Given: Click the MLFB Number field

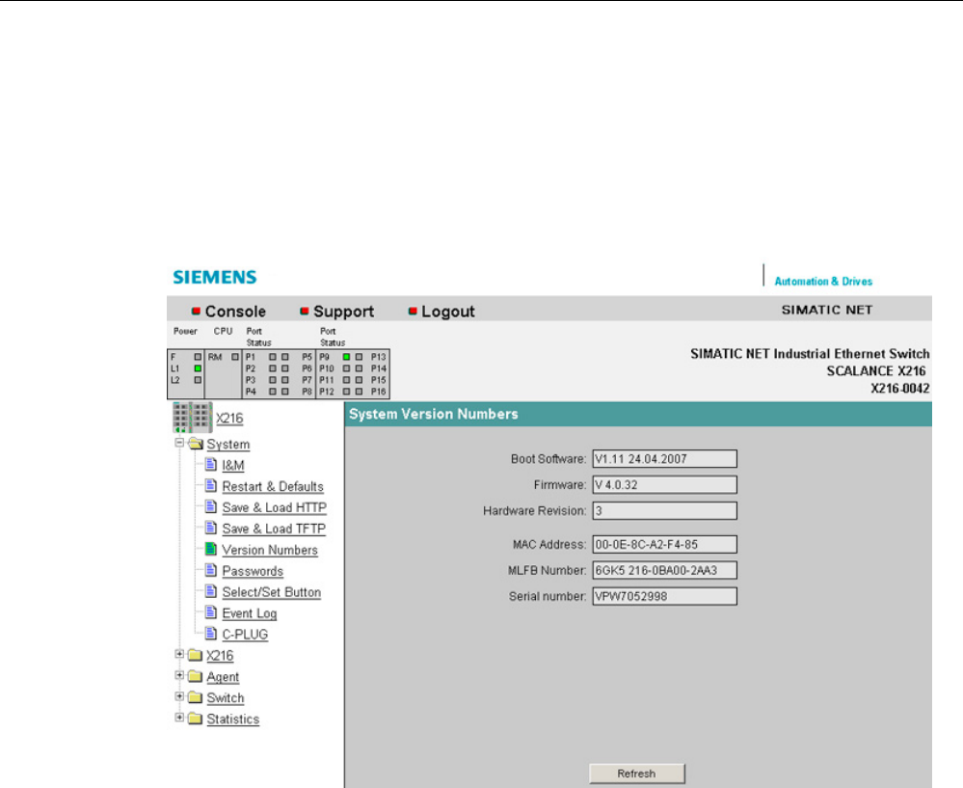Looking at the screenshot, I should pyautogui.click(x=664, y=570).
